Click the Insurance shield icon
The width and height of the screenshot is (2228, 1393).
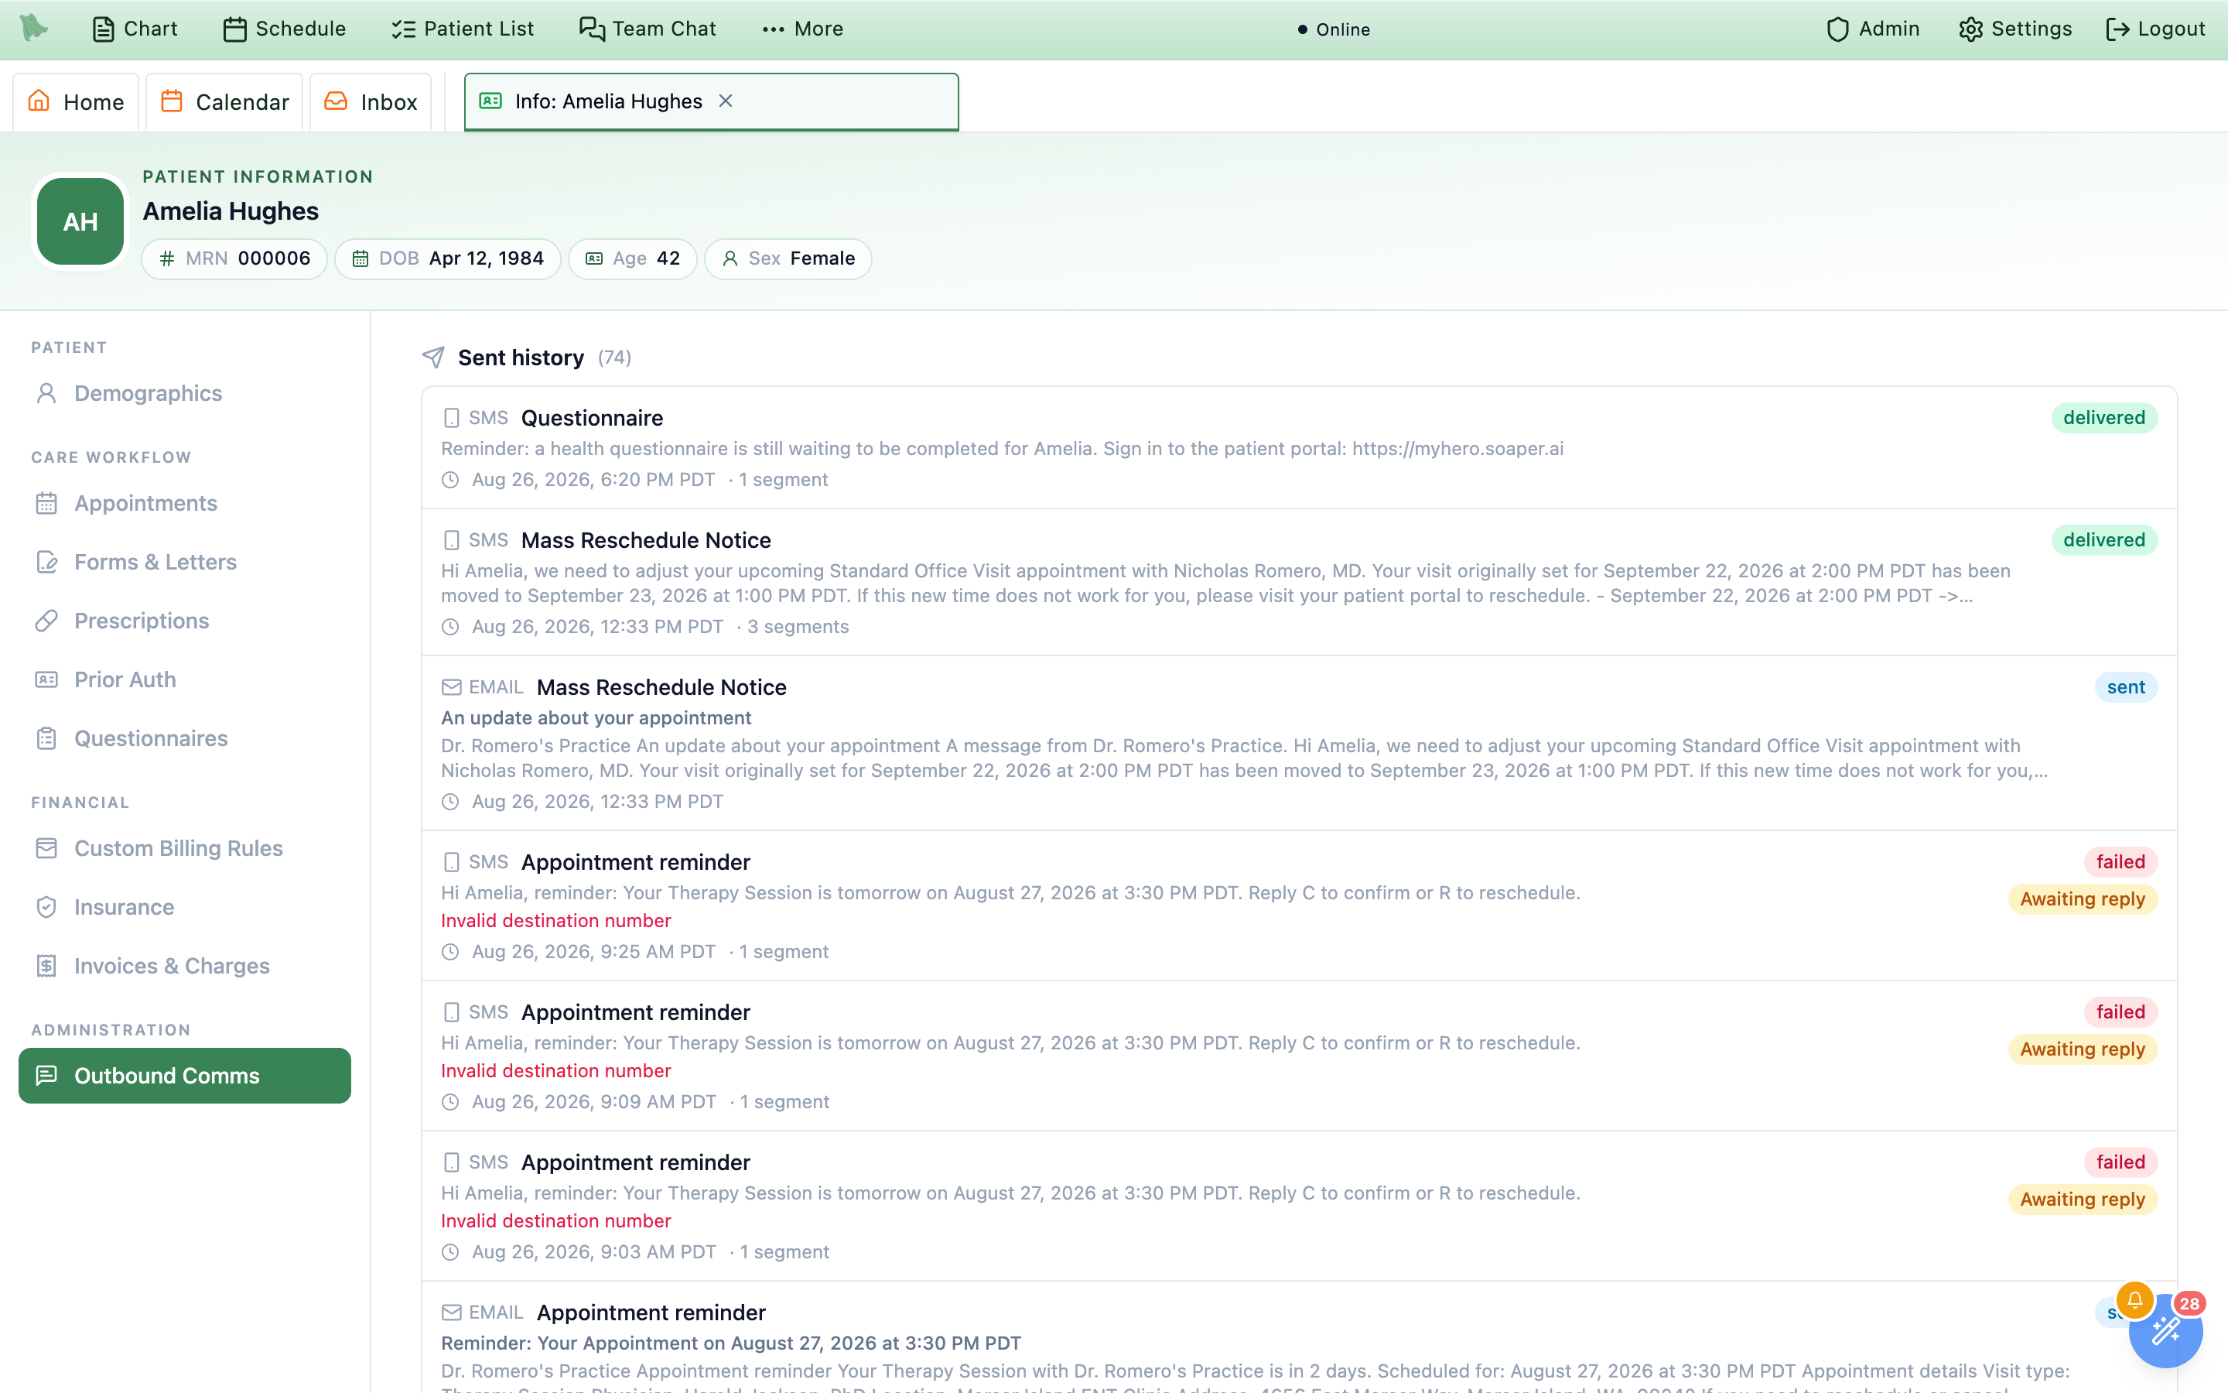pos(46,908)
